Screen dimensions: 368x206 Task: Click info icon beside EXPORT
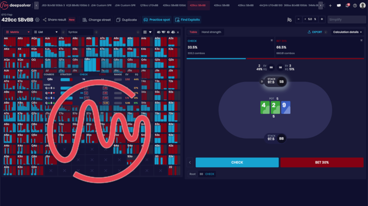[325, 32]
